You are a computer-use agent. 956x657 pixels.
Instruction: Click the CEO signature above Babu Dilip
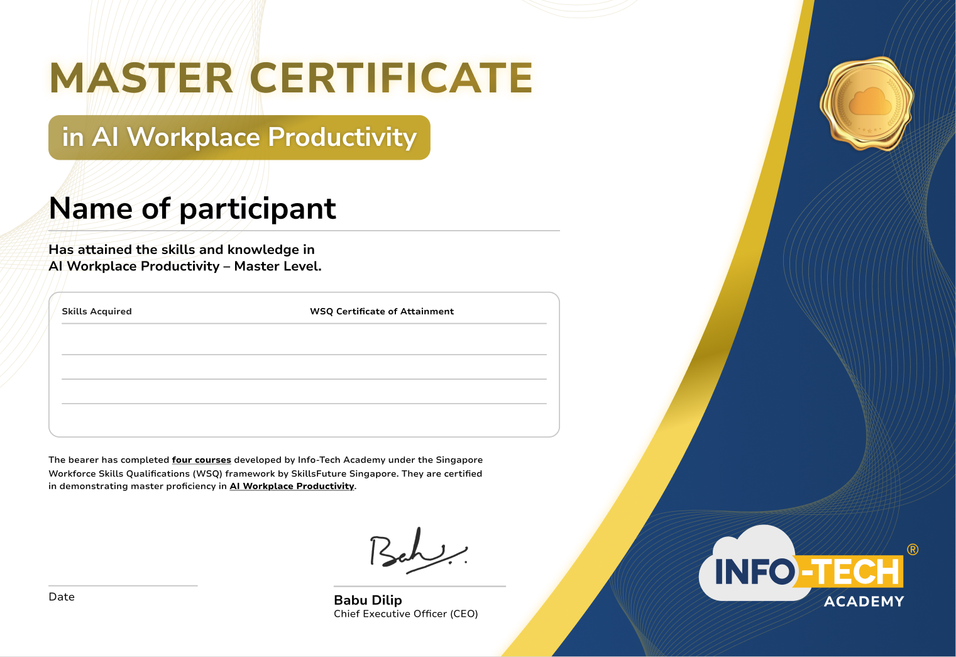click(417, 550)
